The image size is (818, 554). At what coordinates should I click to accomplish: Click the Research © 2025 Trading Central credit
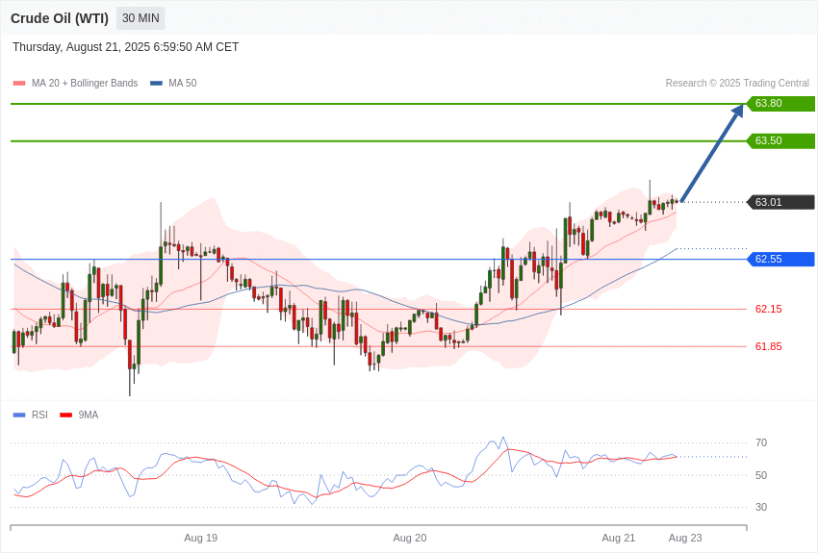(737, 83)
